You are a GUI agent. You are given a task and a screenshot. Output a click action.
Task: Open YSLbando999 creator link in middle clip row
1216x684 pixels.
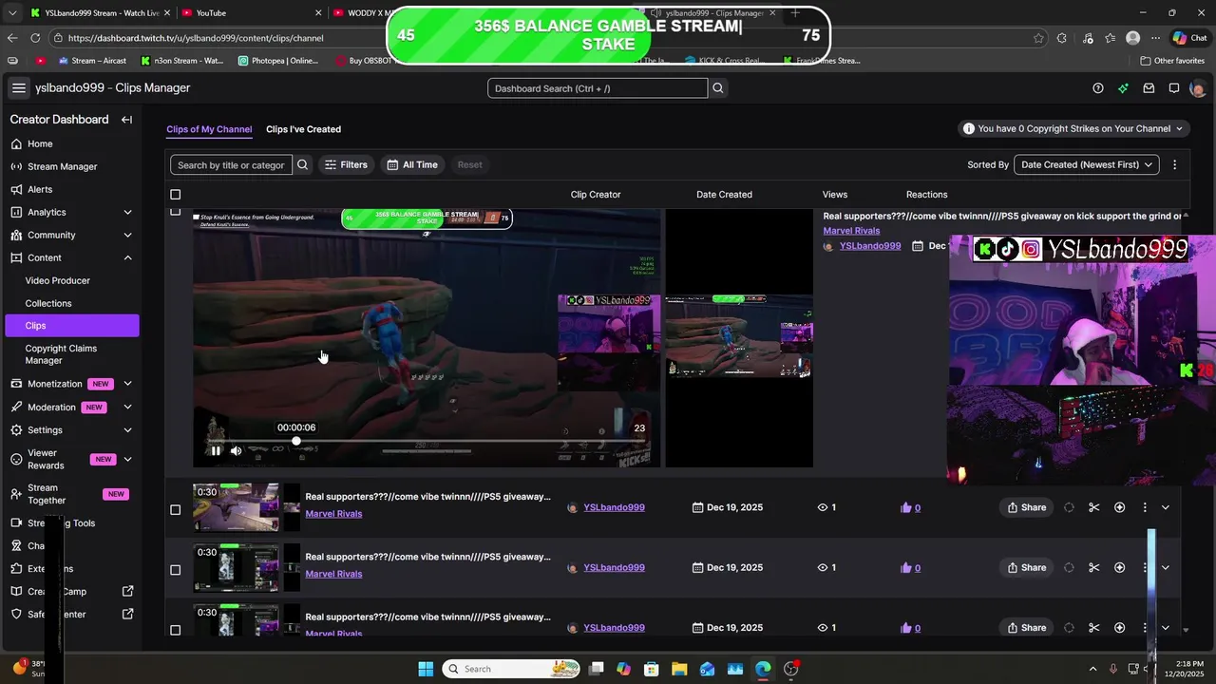tap(614, 568)
